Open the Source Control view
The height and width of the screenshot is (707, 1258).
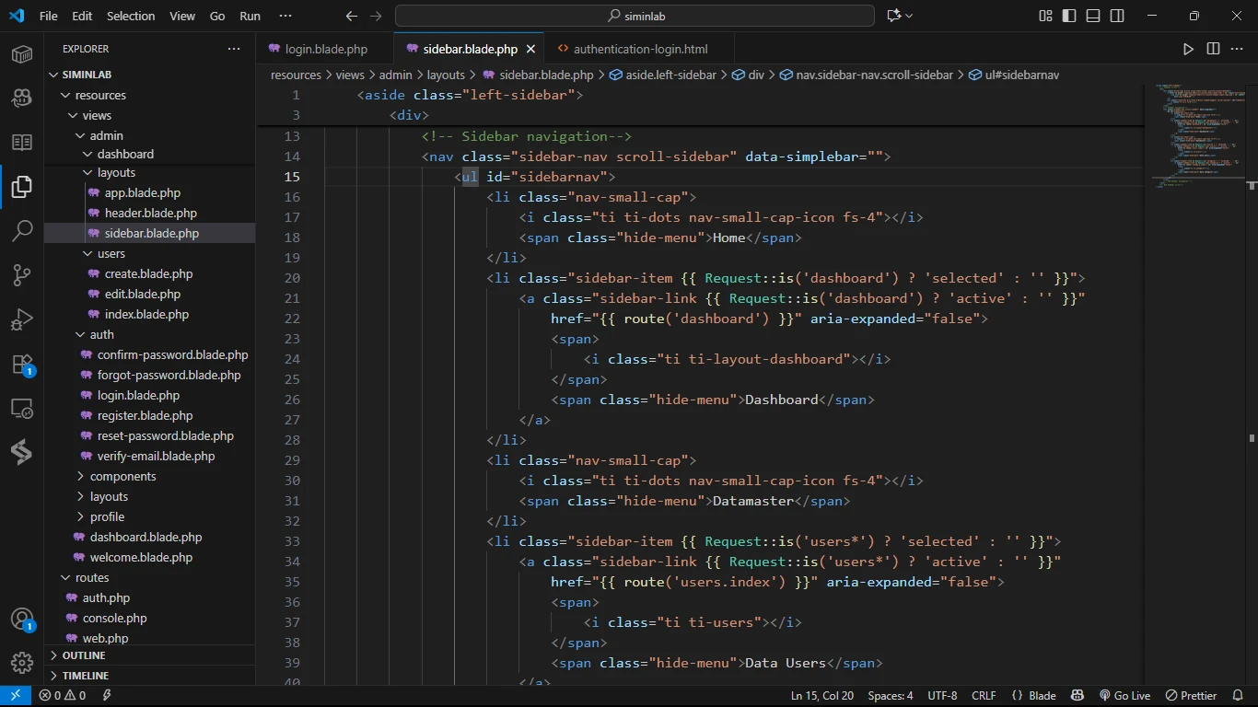point(22,274)
